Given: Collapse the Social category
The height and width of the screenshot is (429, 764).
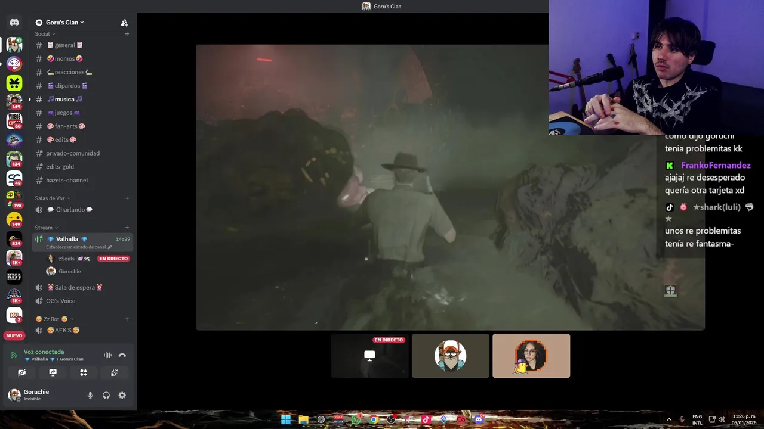Looking at the screenshot, I should [x=45, y=34].
